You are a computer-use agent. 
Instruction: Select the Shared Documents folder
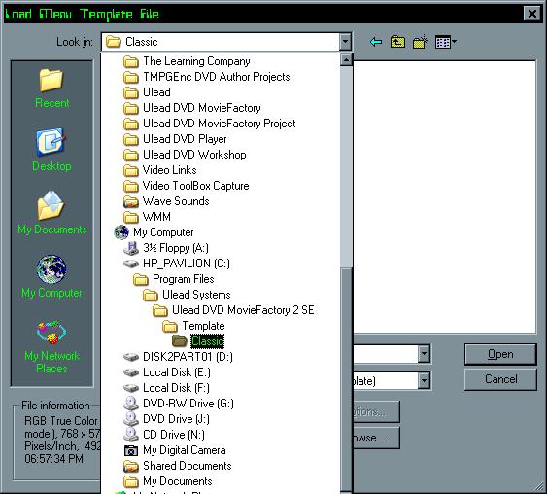(178, 466)
